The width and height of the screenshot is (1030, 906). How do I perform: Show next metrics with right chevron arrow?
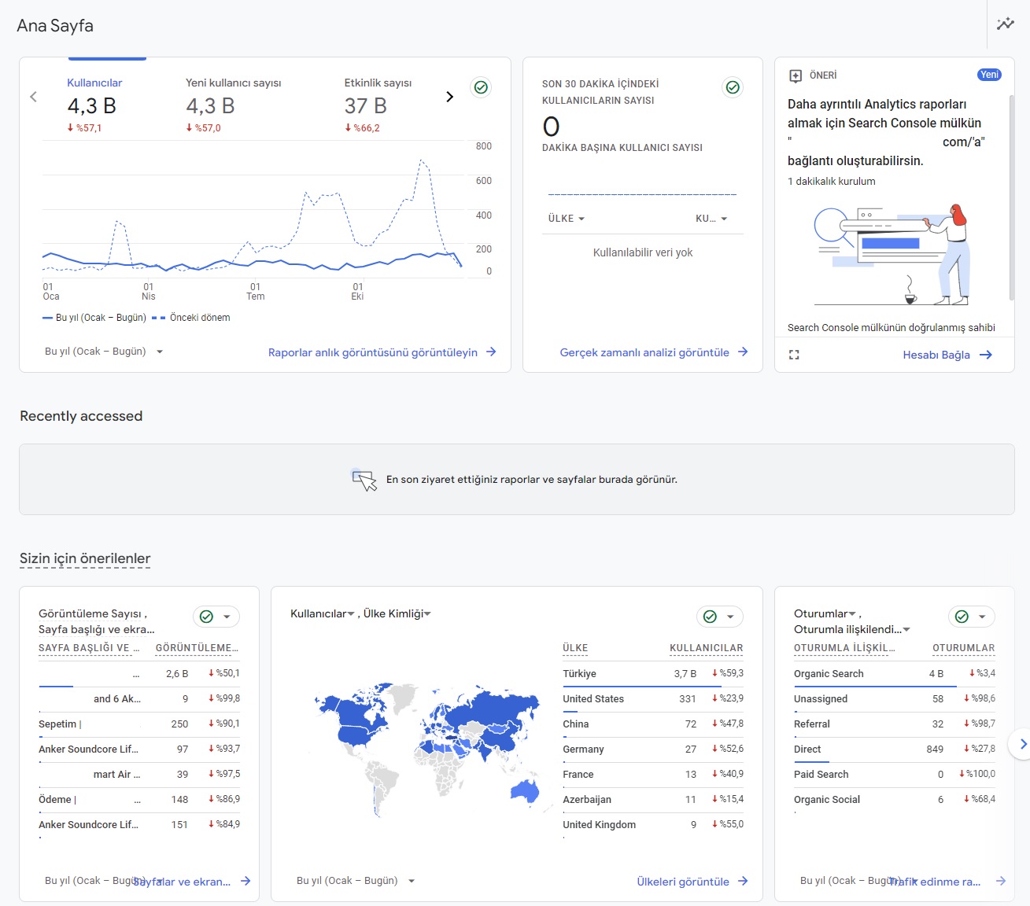pyautogui.click(x=450, y=97)
